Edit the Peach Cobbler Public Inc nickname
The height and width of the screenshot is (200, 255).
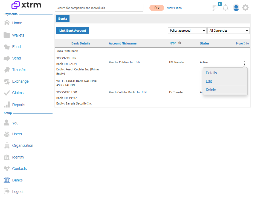(x=144, y=92)
